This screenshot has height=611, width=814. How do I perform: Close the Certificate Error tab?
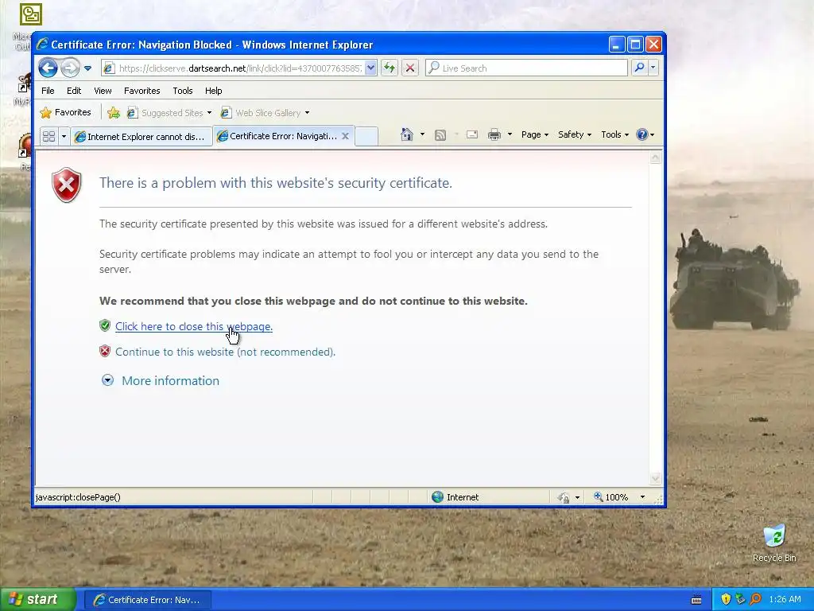345,136
